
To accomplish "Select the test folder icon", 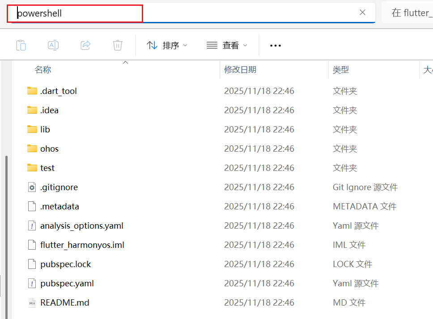I will coord(32,168).
